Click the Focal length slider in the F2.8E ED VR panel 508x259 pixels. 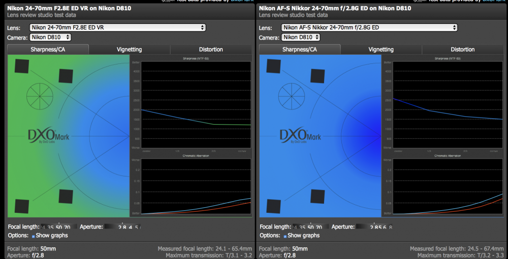(x=58, y=227)
